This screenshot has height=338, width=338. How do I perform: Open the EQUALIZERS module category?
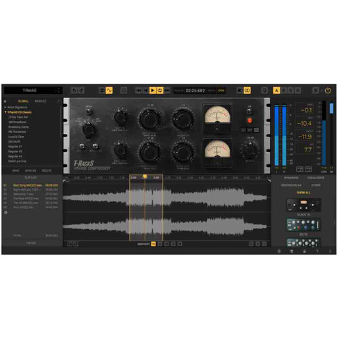316,178
